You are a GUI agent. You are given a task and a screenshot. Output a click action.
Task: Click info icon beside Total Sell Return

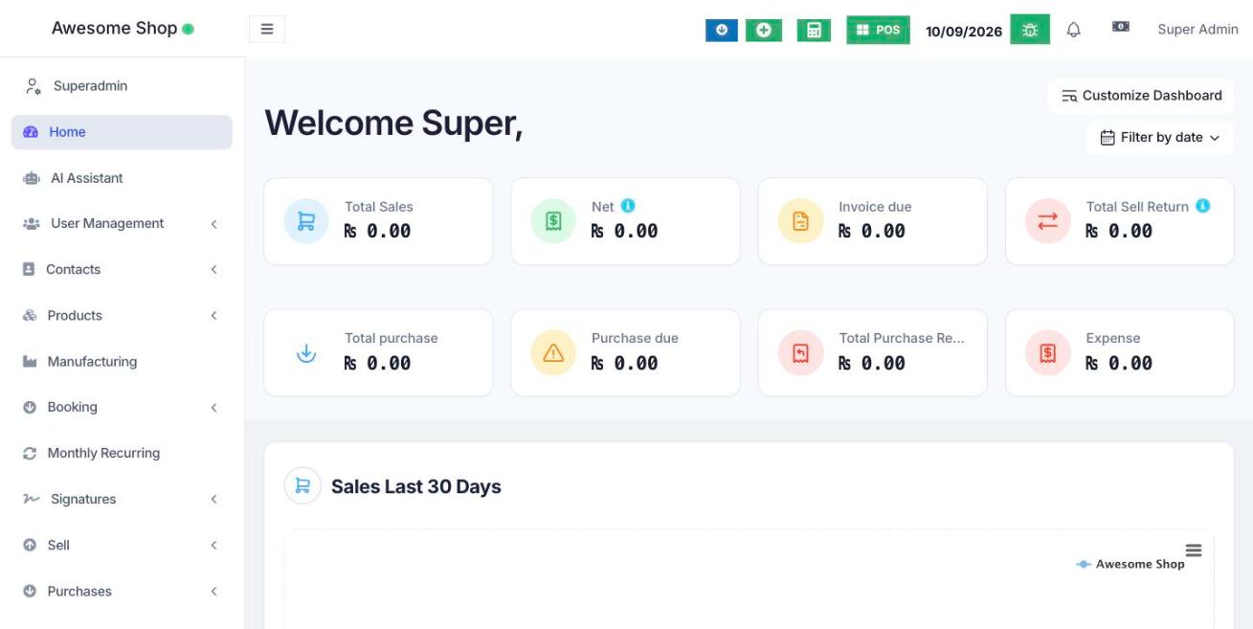[1203, 206]
